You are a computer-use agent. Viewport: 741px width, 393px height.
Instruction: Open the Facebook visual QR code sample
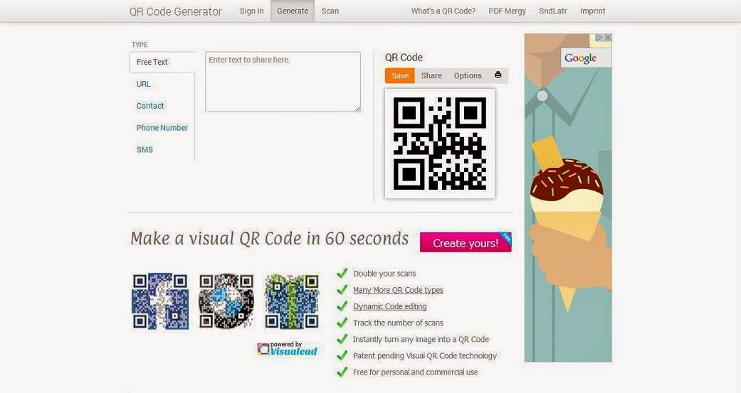point(160,301)
